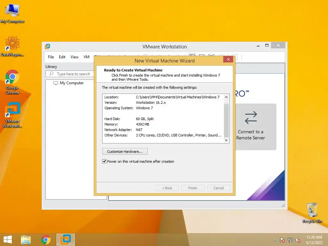The height and width of the screenshot is (246, 328).
Task: Select the Recycle Bin desktop icon
Action: click(312, 213)
